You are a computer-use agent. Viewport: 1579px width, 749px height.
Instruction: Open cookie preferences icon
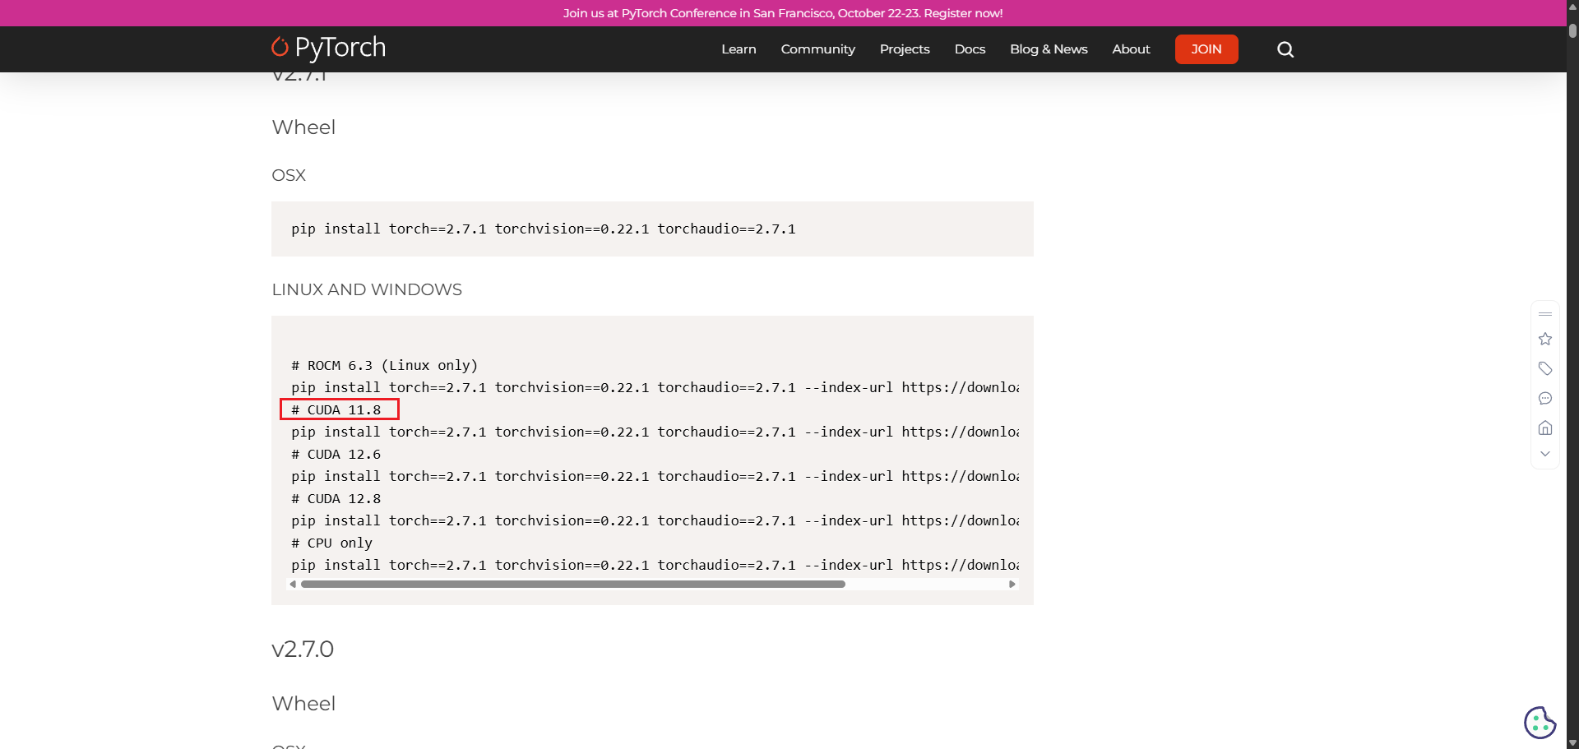(x=1540, y=723)
